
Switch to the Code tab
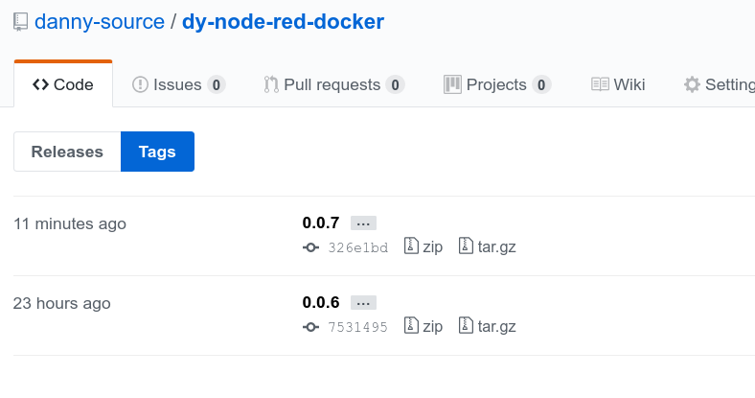pos(63,84)
